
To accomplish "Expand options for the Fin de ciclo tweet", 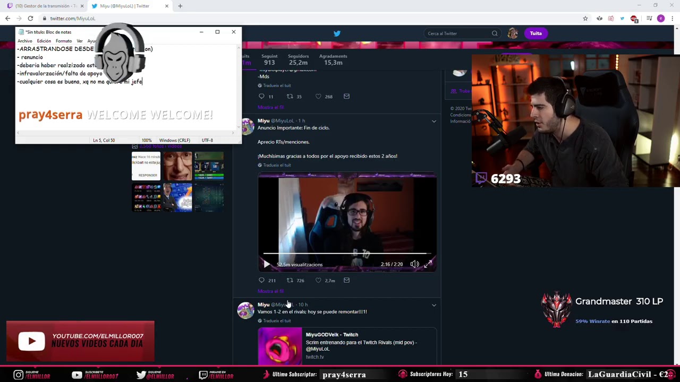I will pos(433,121).
